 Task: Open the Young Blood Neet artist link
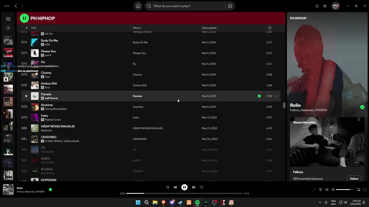click(x=56, y=109)
